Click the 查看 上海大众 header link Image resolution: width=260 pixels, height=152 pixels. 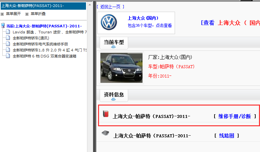(230, 23)
